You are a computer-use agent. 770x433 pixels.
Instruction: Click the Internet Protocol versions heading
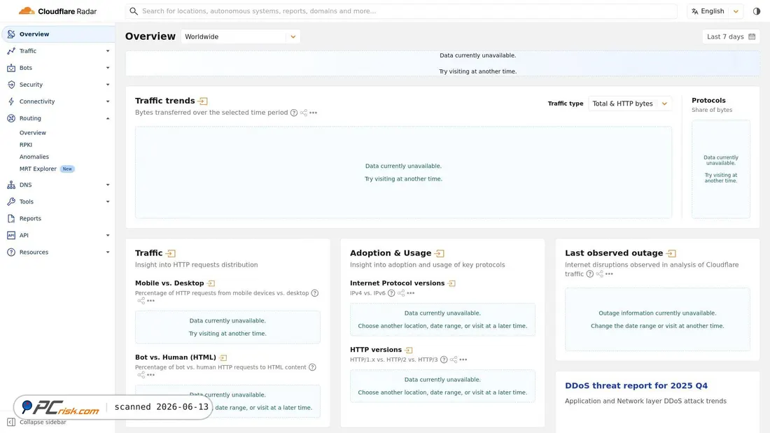[x=398, y=283]
